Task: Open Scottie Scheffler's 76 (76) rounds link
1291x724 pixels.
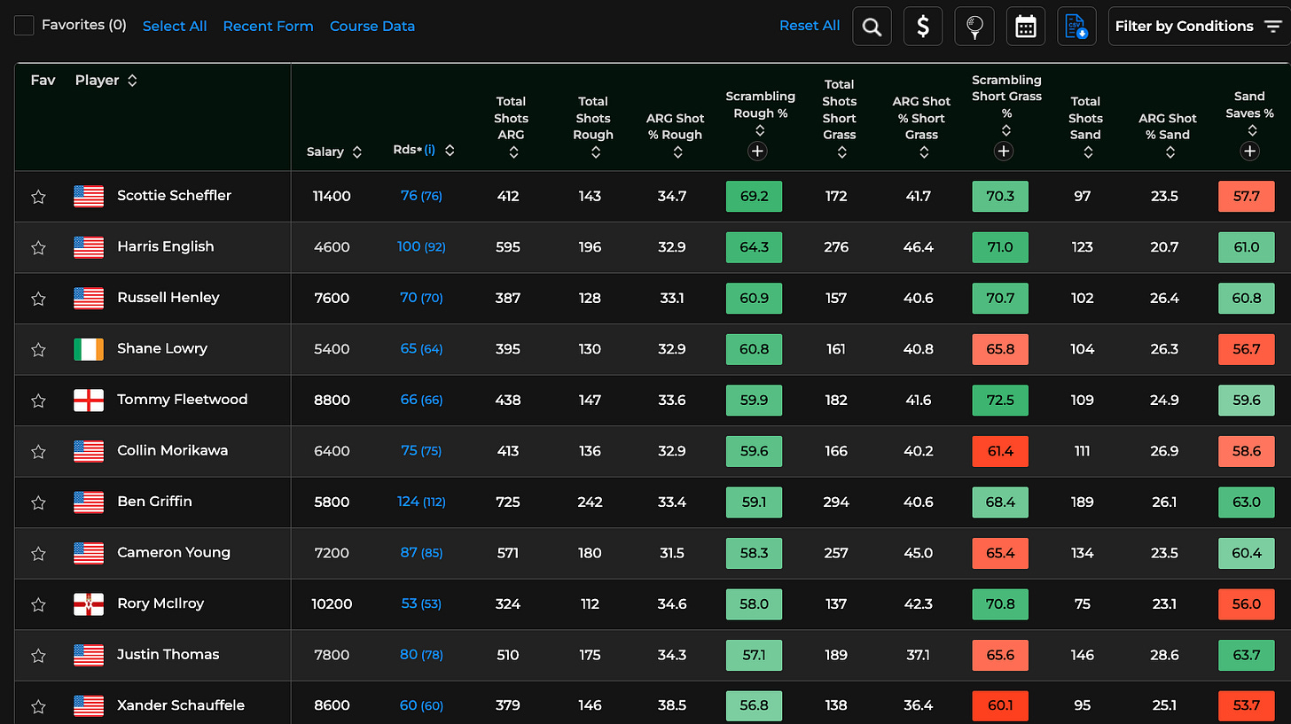Action: coord(421,196)
